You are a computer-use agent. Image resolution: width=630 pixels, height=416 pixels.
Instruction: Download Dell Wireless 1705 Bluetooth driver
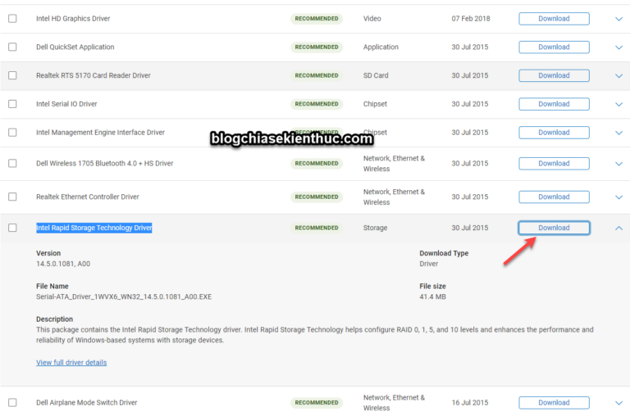(554, 163)
